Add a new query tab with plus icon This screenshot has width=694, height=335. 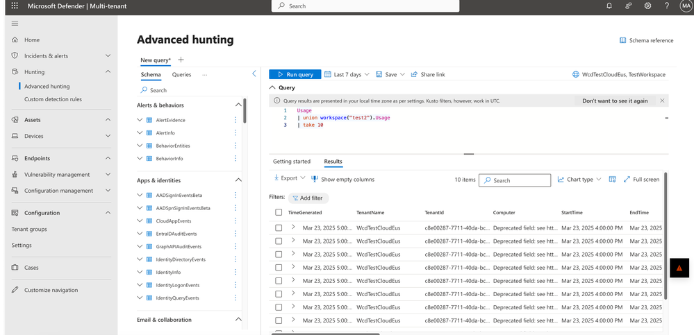181,60
